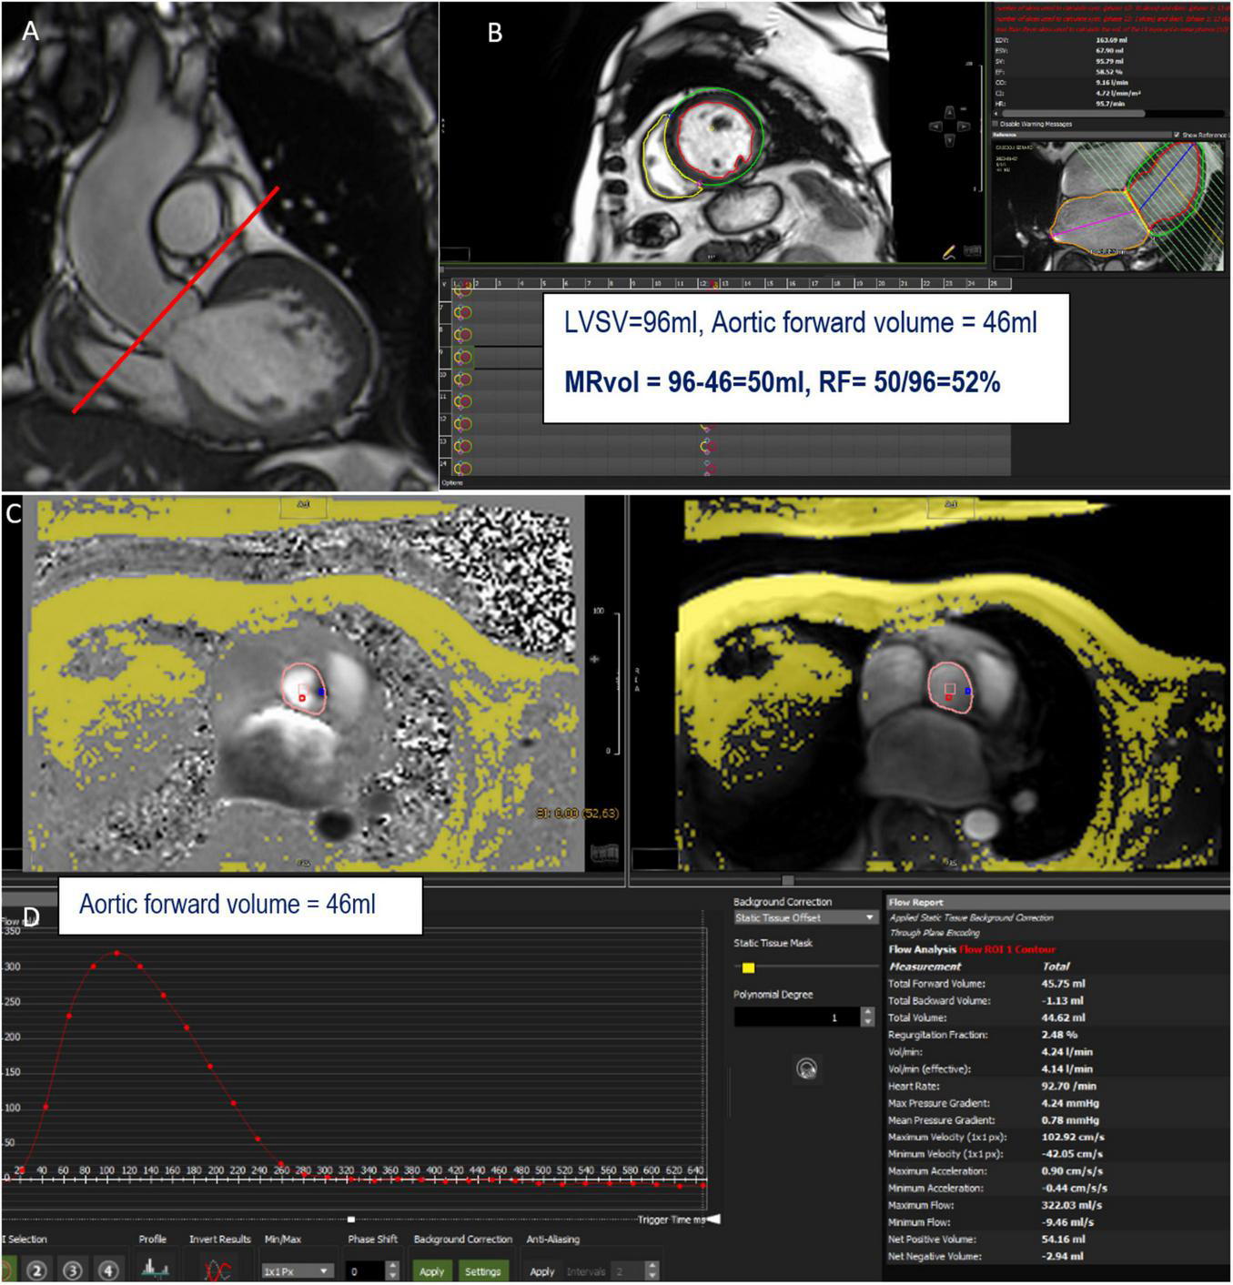1233x1285 pixels.
Task: Increase the Phase Shift stepper value
Action: [x=392, y=1266]
